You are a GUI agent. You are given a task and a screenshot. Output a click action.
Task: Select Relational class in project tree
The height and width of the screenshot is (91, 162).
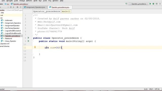(9, 38)
